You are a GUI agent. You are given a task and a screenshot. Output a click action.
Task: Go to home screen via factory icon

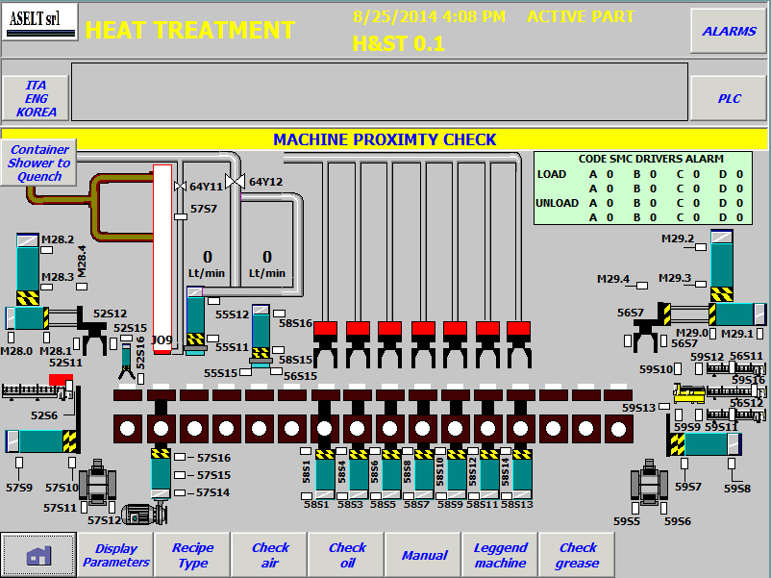pos(38,554)
